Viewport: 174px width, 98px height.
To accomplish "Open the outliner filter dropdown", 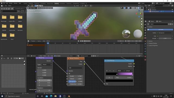I will (169, 5).
